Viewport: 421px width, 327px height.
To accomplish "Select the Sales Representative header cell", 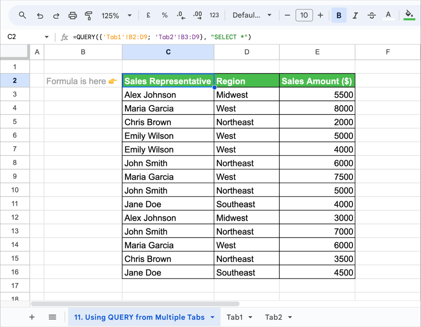I will [x=168, y=80].
